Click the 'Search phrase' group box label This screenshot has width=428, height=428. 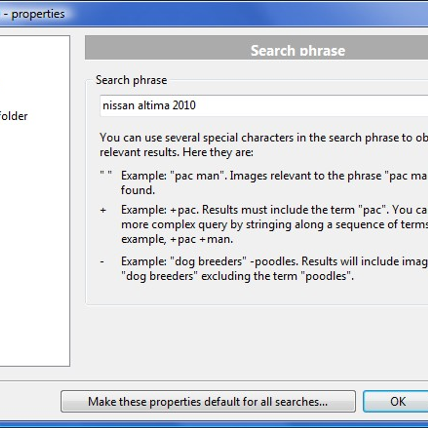coord(131,80)
